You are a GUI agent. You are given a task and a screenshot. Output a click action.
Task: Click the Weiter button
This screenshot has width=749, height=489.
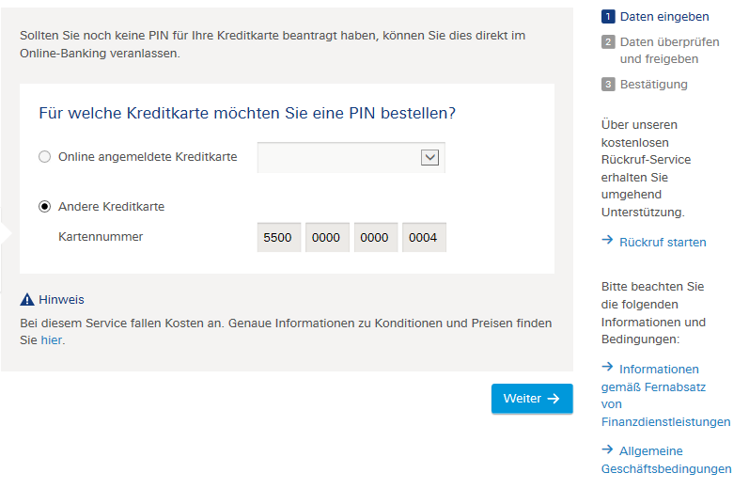pos(532,399)
